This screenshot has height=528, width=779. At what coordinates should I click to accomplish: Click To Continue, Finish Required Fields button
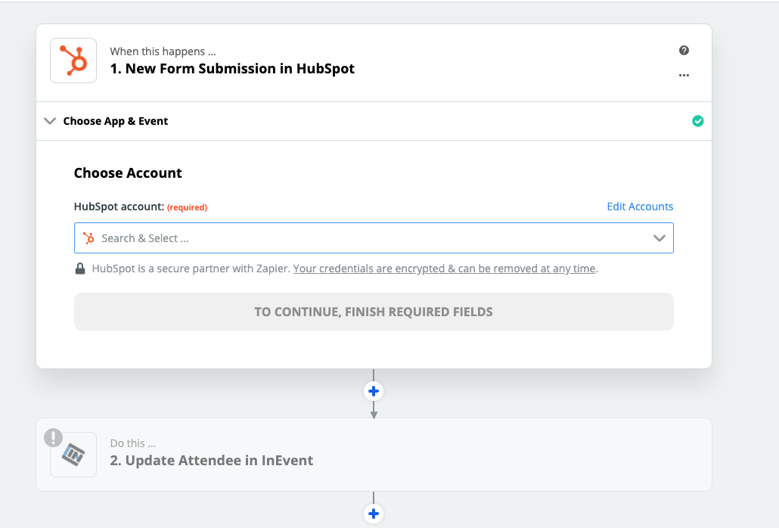[374, 312]
